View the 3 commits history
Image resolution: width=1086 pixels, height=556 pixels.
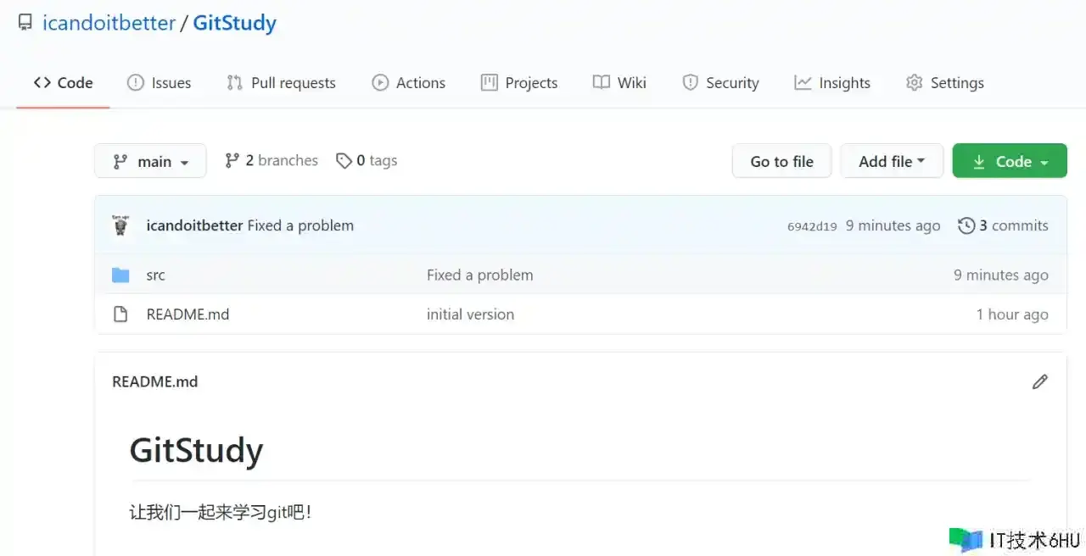(x=1003, y=225)
